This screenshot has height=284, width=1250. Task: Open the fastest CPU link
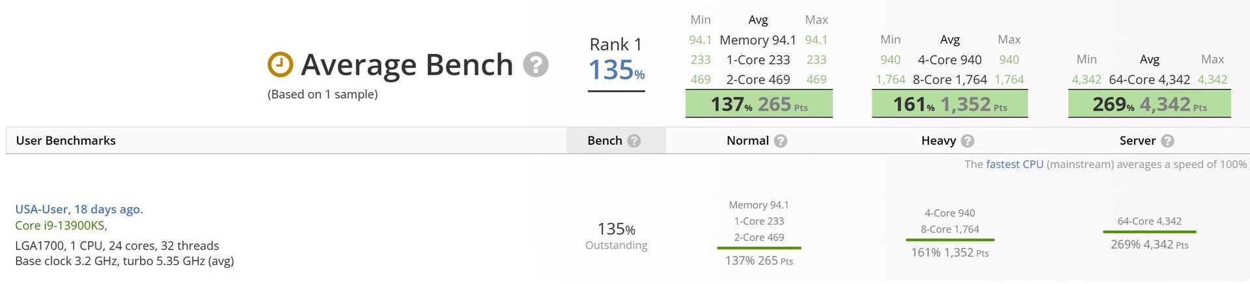[x=1014, y=164]
